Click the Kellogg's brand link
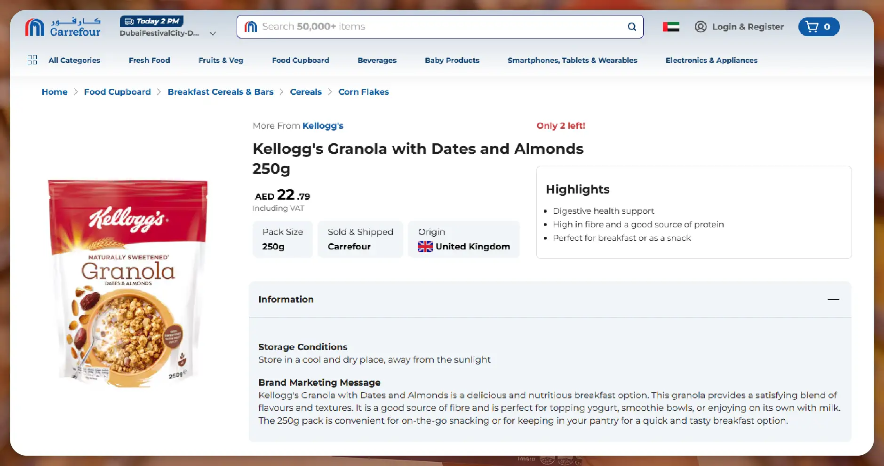 coord(323,125)
